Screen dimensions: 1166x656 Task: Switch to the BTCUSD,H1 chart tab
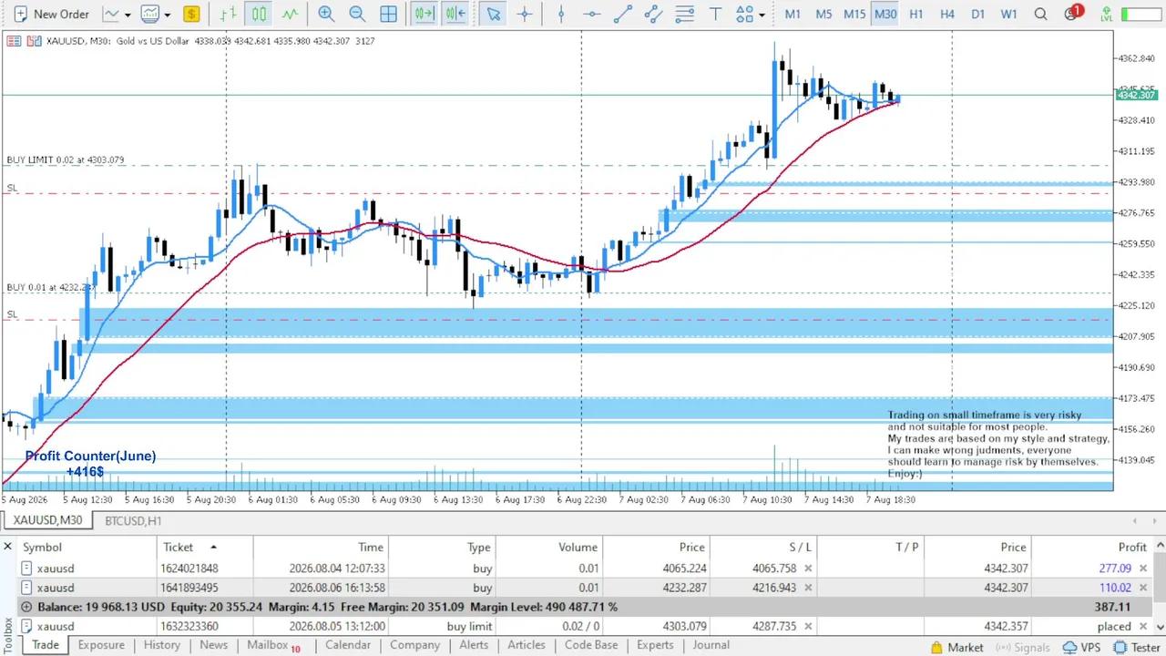pyautogui.click(x=133, y=520)
